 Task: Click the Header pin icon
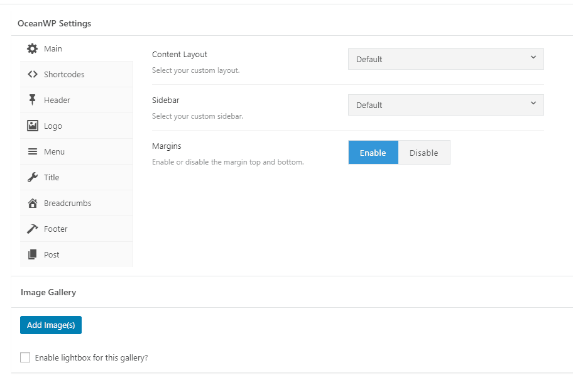[x=33, y=100]
